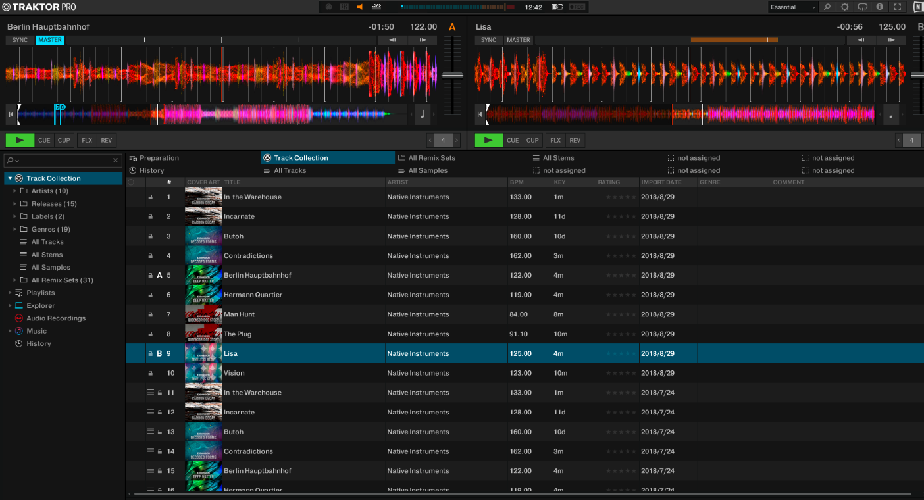Decrease loop size on Deck A

pos(430,140)
